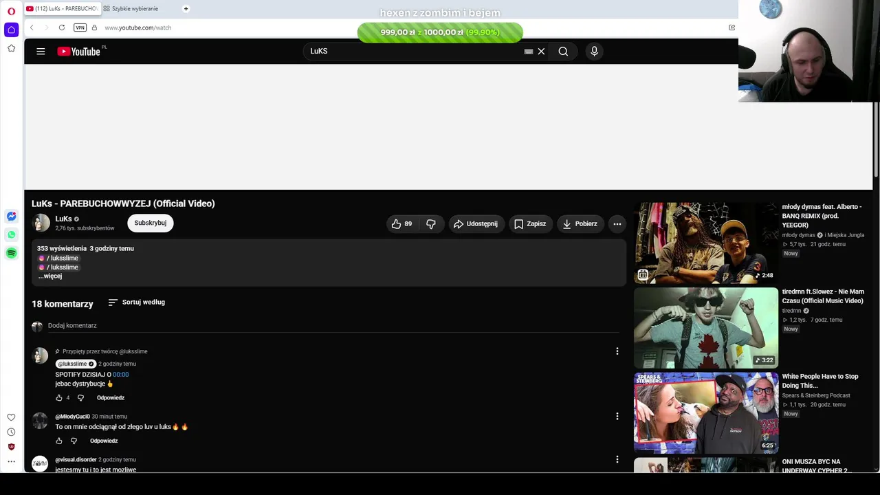The height and width of the screenshot is (495, 880).
Task: Open the BANQ REMIX video thumbnail
Action: (706, 243)
